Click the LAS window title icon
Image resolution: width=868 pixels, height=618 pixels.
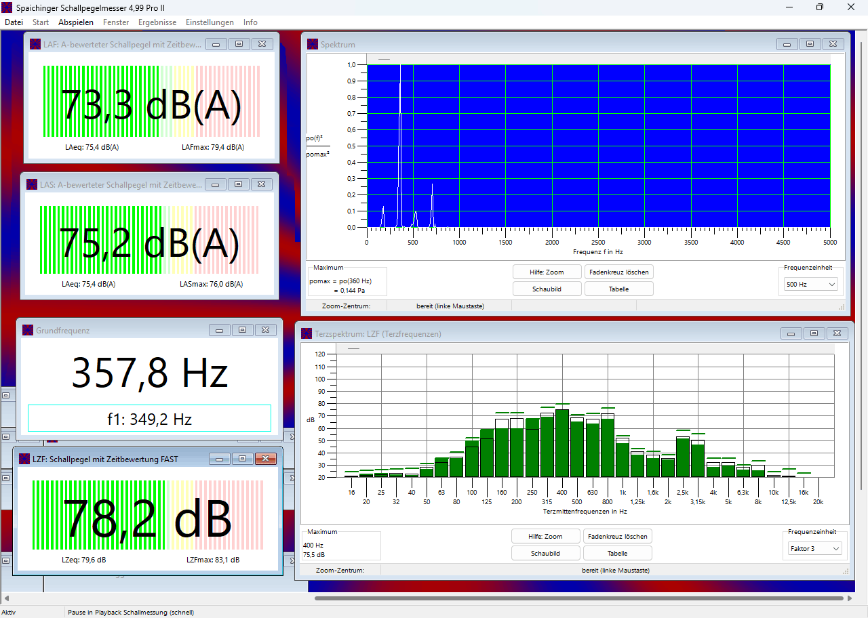[x=32, y=184]
